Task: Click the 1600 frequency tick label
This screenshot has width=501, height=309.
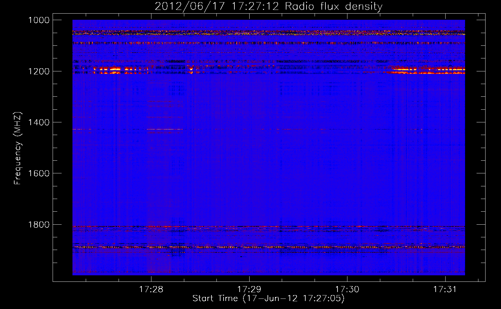Action: click(x=39, y=173)
